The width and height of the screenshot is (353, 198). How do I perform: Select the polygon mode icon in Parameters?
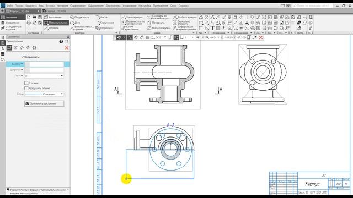point(34,48)
